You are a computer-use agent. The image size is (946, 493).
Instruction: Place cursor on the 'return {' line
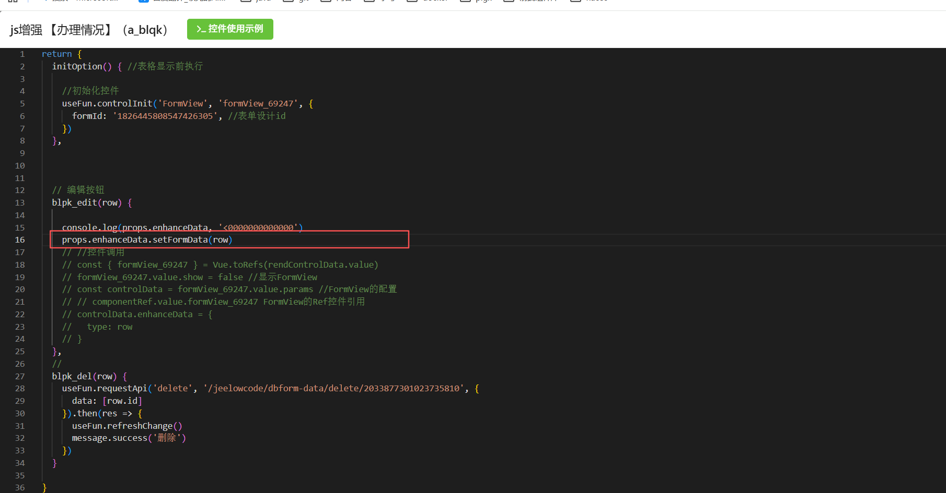tap(61, 54)
